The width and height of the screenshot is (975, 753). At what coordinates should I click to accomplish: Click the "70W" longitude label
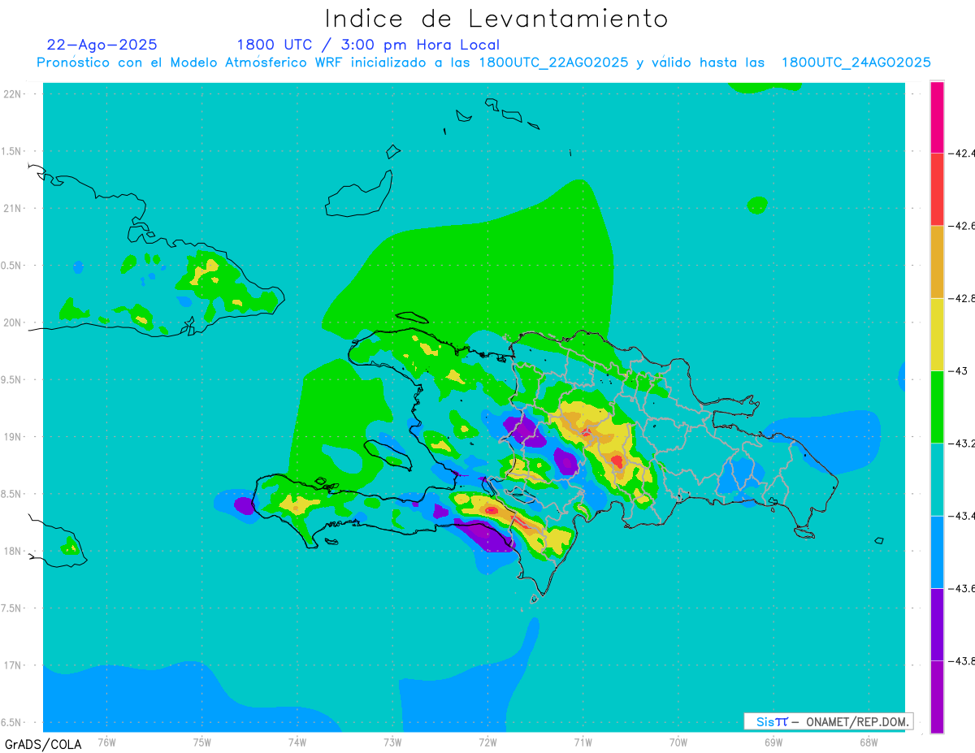[x=678, y=742]
